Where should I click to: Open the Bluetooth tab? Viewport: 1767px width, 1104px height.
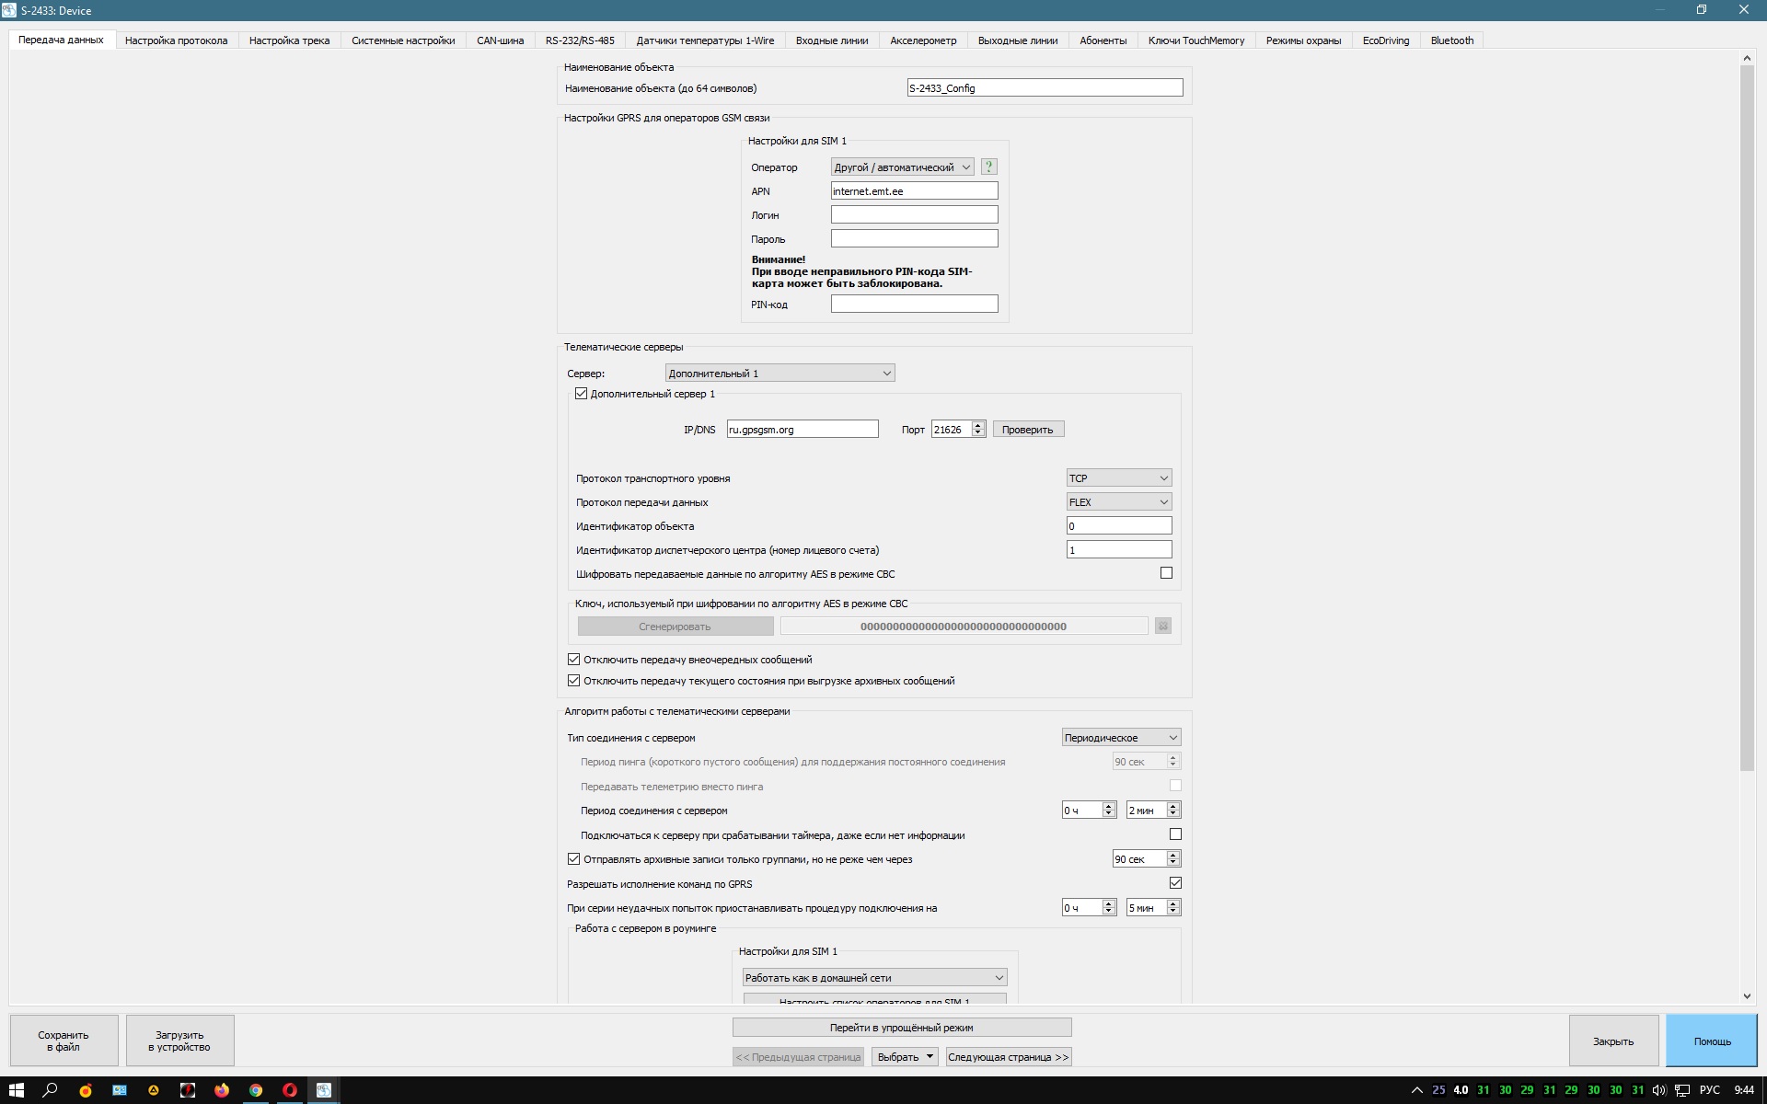pyautogui.click(x=1451, y=40)
